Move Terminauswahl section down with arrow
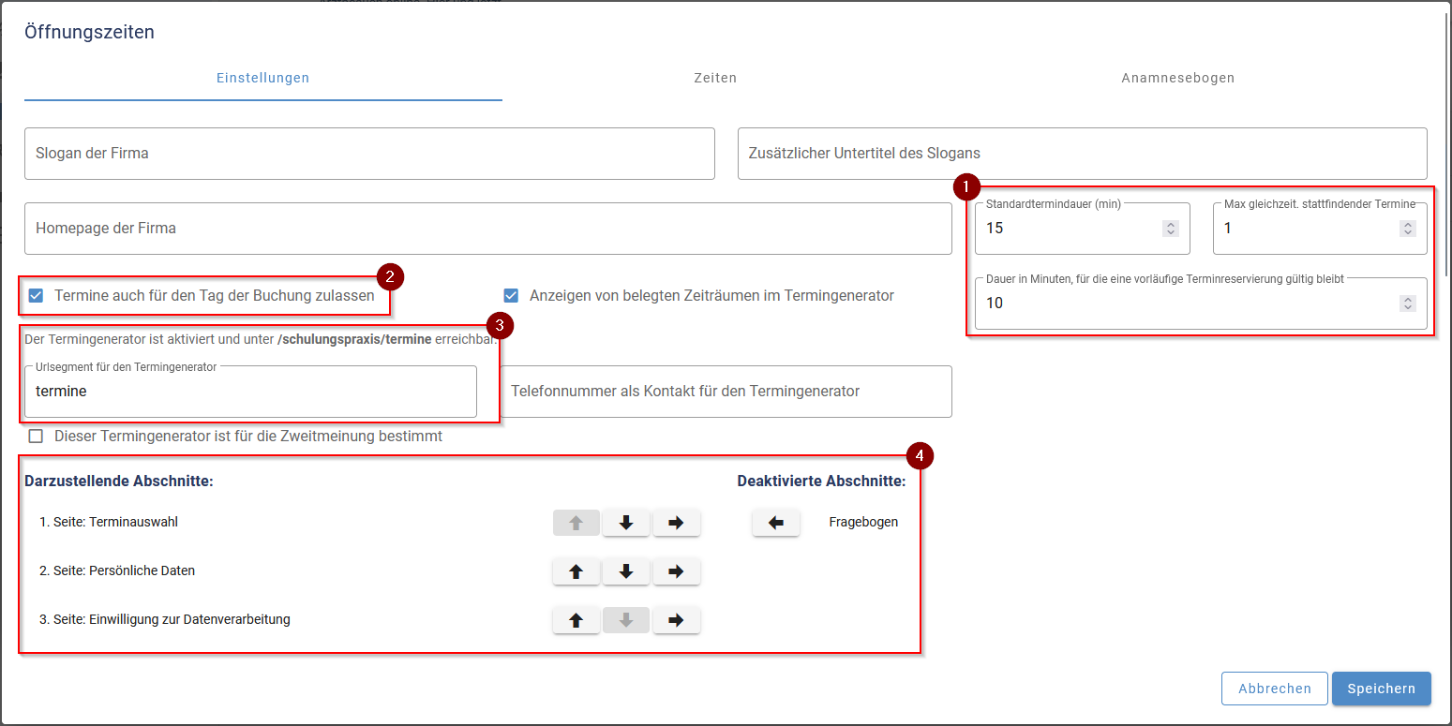Screen dimensions: 1452x726 (626, 523)
